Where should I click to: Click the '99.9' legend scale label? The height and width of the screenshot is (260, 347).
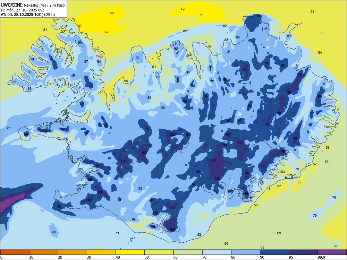[x=321, y=257]
